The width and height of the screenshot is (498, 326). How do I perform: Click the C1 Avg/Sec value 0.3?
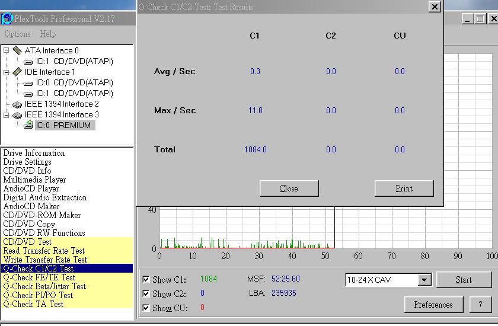255,71
